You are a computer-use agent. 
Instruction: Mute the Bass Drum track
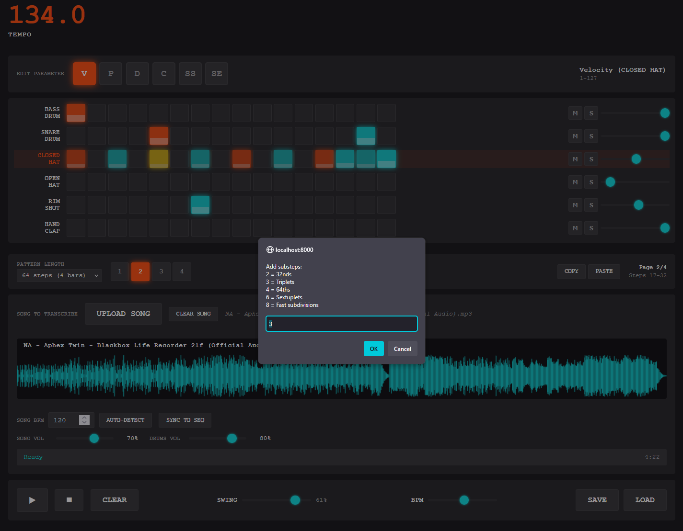[x=575, y=113]
